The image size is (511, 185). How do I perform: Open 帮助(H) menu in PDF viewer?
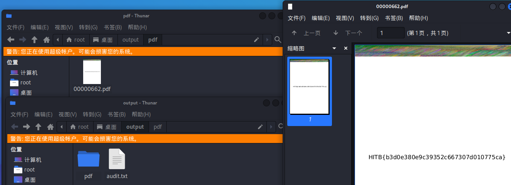pyautogui.click(x=419, y=18)
